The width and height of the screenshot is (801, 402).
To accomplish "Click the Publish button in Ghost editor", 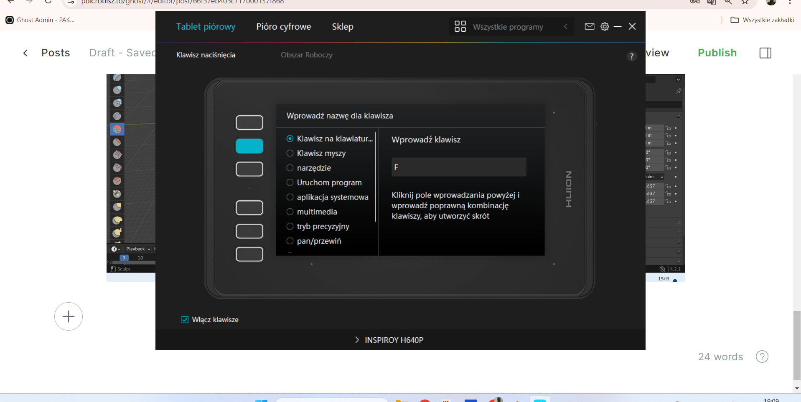I will pos(717,53).
